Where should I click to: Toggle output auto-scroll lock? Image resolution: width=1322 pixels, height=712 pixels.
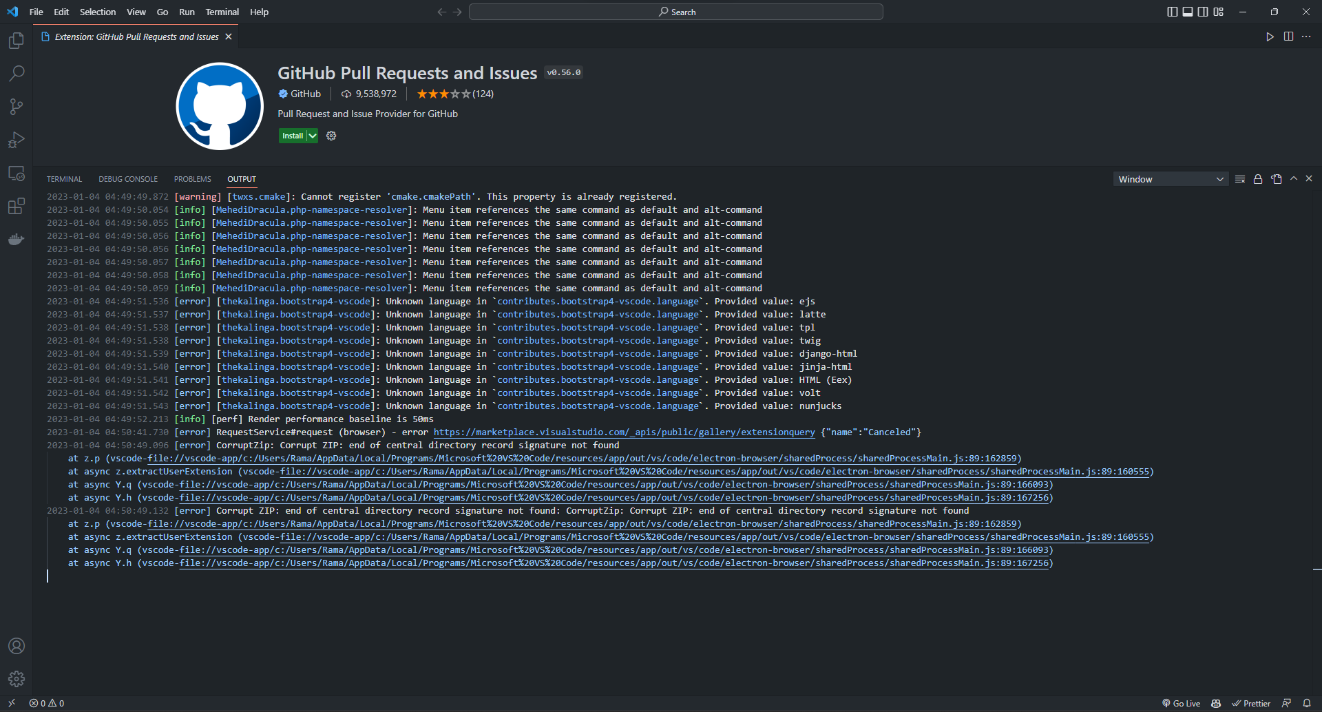click(1258, 179)
